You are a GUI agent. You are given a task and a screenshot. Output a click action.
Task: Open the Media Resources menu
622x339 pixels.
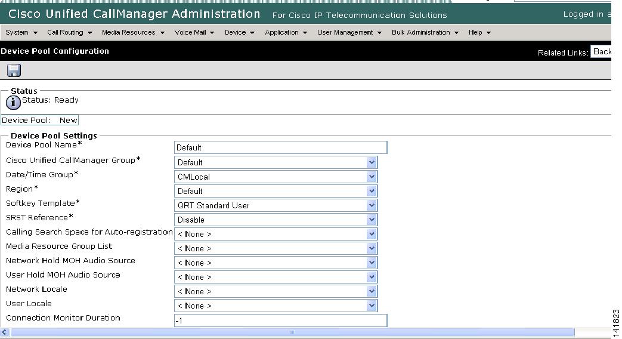coord(133,33)
